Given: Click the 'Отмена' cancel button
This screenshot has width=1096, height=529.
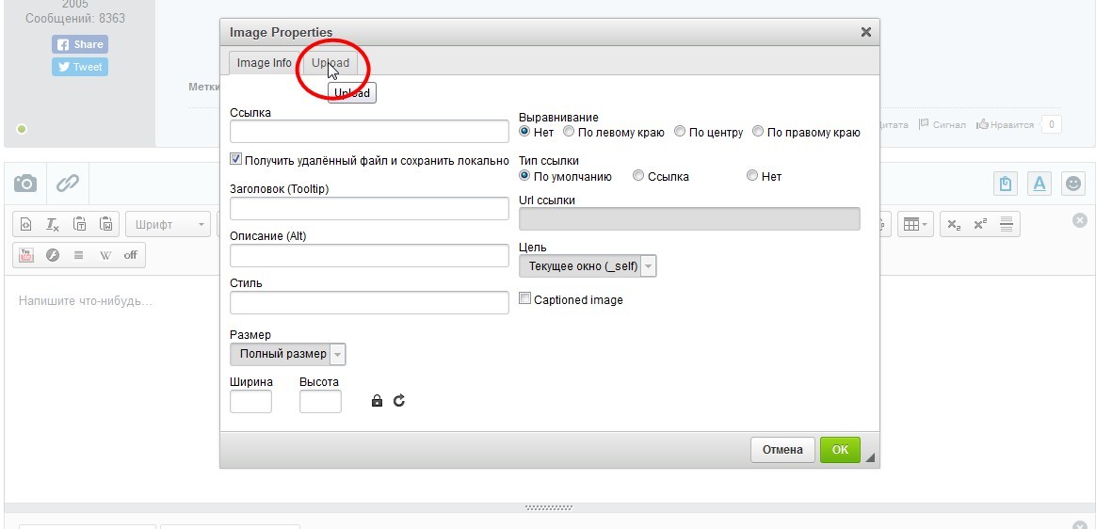Looking at the screenshot, I should coord(782,450).
